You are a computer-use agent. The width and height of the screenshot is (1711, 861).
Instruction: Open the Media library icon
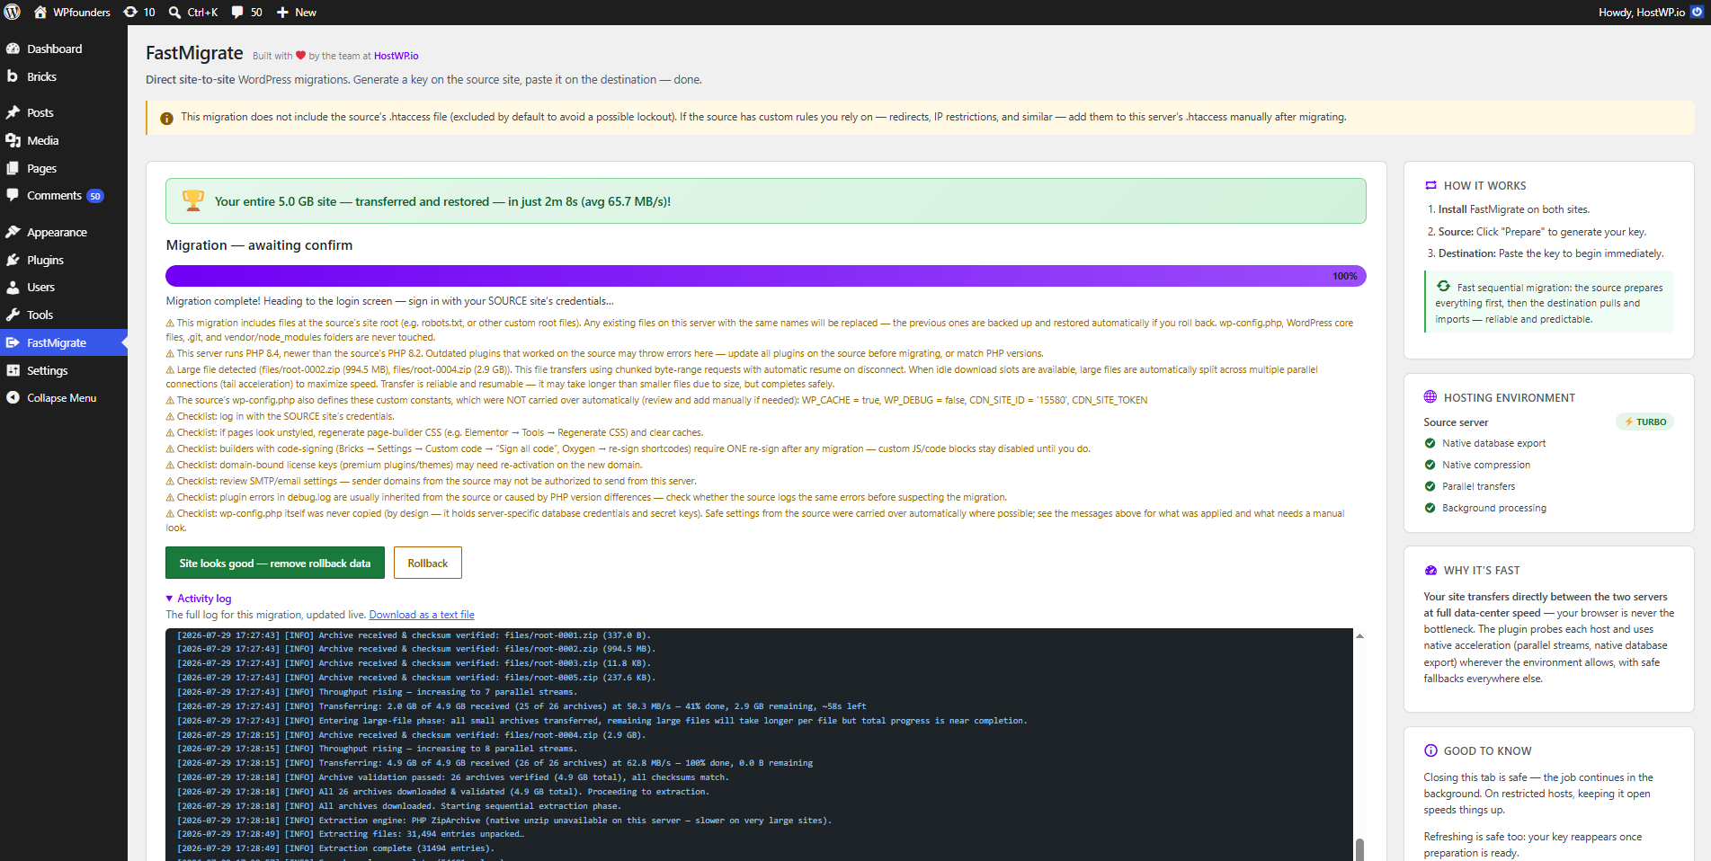(13, 140)
